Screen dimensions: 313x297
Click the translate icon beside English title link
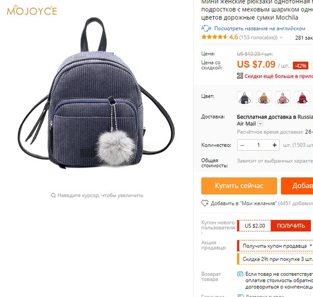coord(206,28)
